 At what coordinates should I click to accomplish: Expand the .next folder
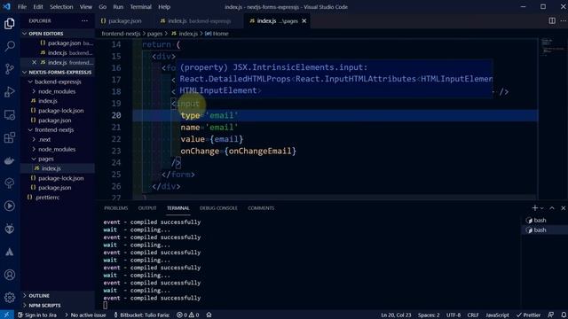point(44,140)
